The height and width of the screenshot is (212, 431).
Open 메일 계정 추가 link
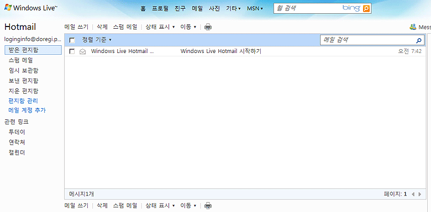[x=27, y=110]
